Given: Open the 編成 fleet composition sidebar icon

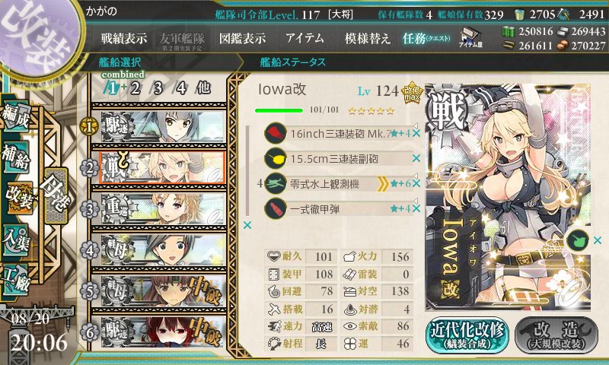Looking at the screenshot, I should (x=15, y=117).
